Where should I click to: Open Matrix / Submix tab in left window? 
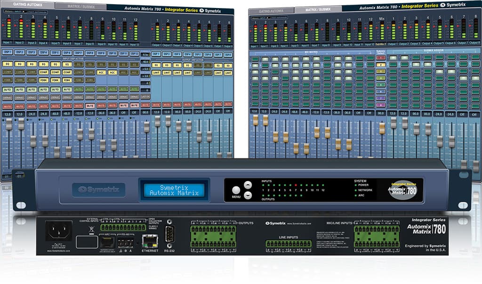[x=81, y=6]
